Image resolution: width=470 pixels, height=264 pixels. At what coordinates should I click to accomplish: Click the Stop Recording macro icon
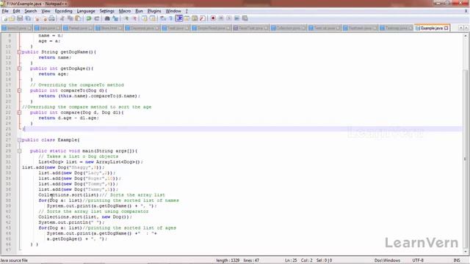[x=221, y=18]
